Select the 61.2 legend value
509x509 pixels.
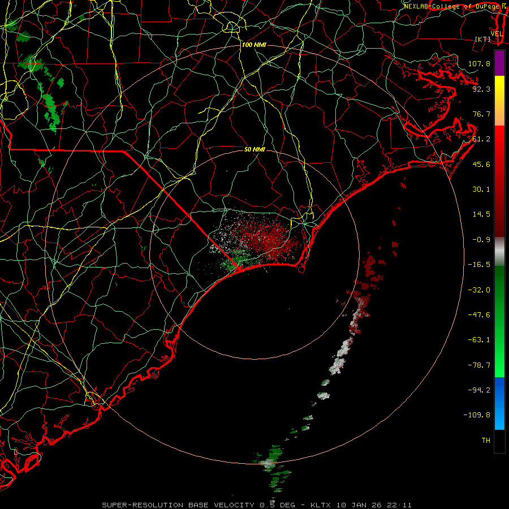tap(481, 139)
